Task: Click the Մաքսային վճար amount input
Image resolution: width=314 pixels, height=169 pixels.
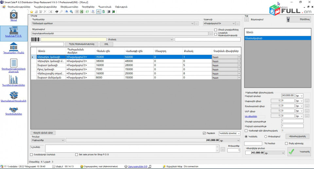Action: pos(288,101)
